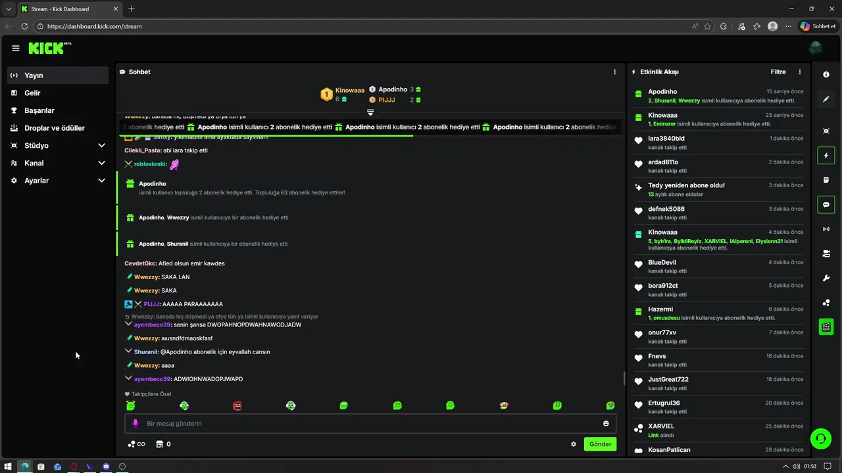Click the three-dots points icon in right toolbar

click(826, 302)
